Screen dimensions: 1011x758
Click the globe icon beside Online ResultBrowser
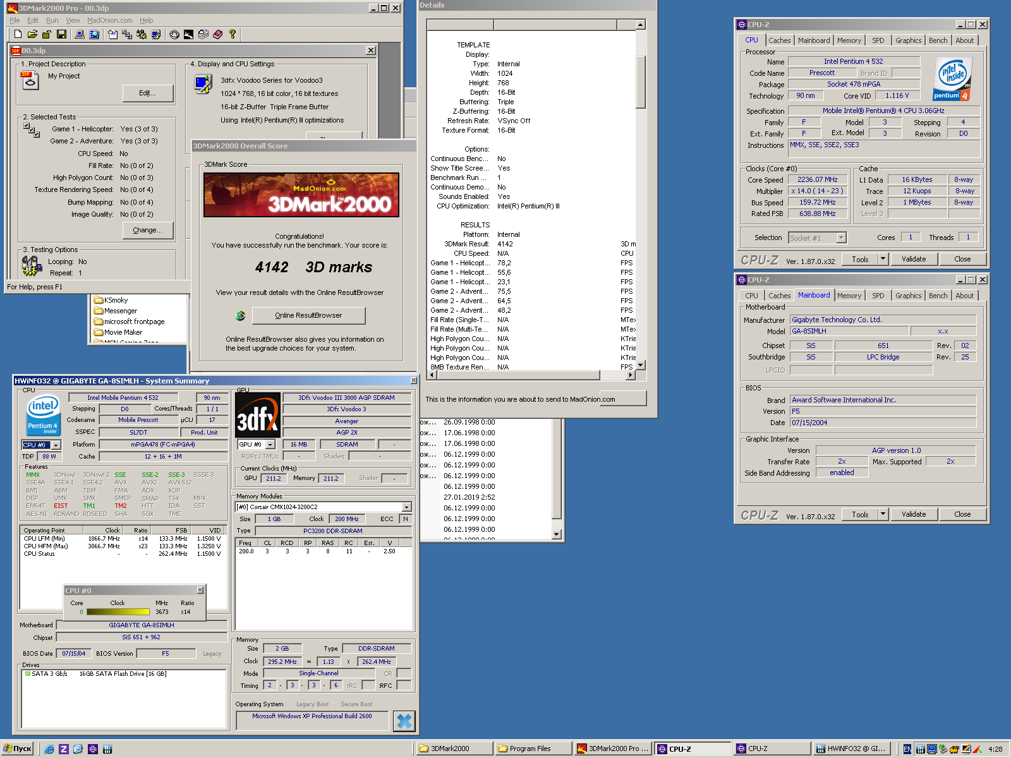point(239,315)
